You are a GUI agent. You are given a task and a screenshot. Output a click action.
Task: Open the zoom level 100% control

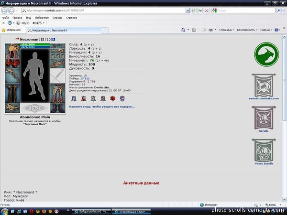pyautogui.click(x=273, y=205)
